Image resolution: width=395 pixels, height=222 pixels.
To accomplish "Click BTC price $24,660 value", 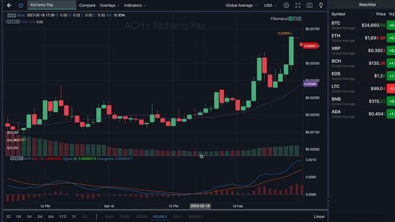I will (373, 25).
